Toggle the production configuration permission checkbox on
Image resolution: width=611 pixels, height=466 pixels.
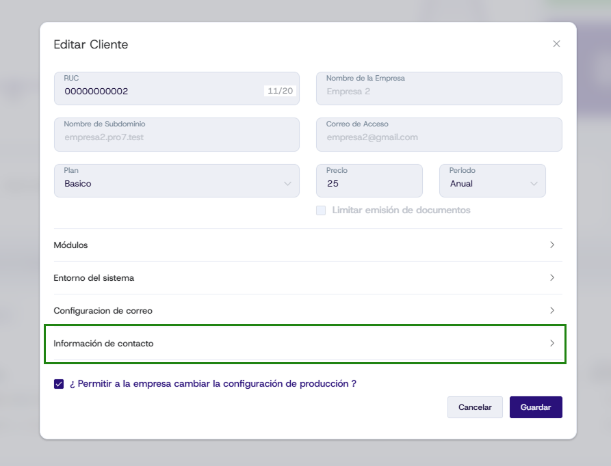pyautogui.click(x=59, y=383)
